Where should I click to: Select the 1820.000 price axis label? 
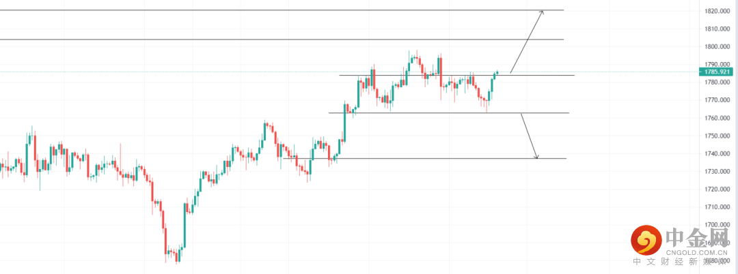717,12
